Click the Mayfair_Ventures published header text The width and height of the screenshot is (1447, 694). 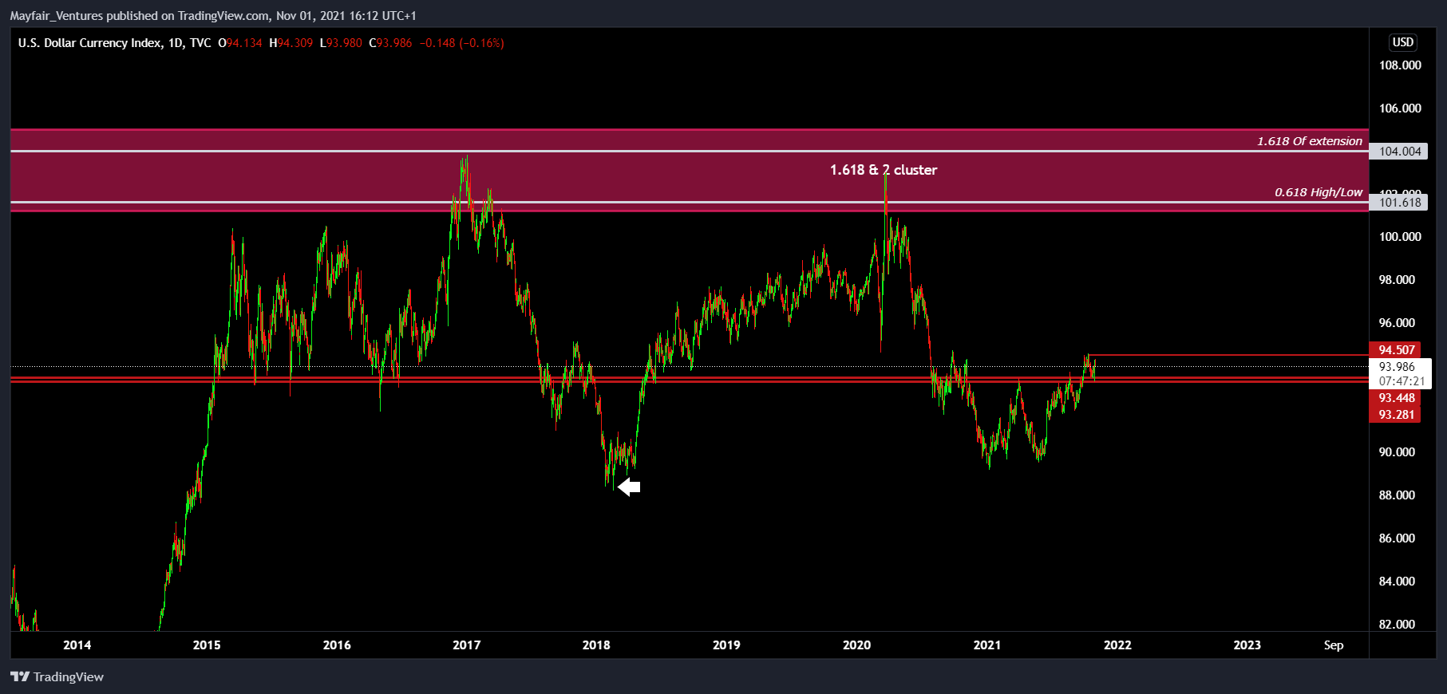(x=213, y=15)
